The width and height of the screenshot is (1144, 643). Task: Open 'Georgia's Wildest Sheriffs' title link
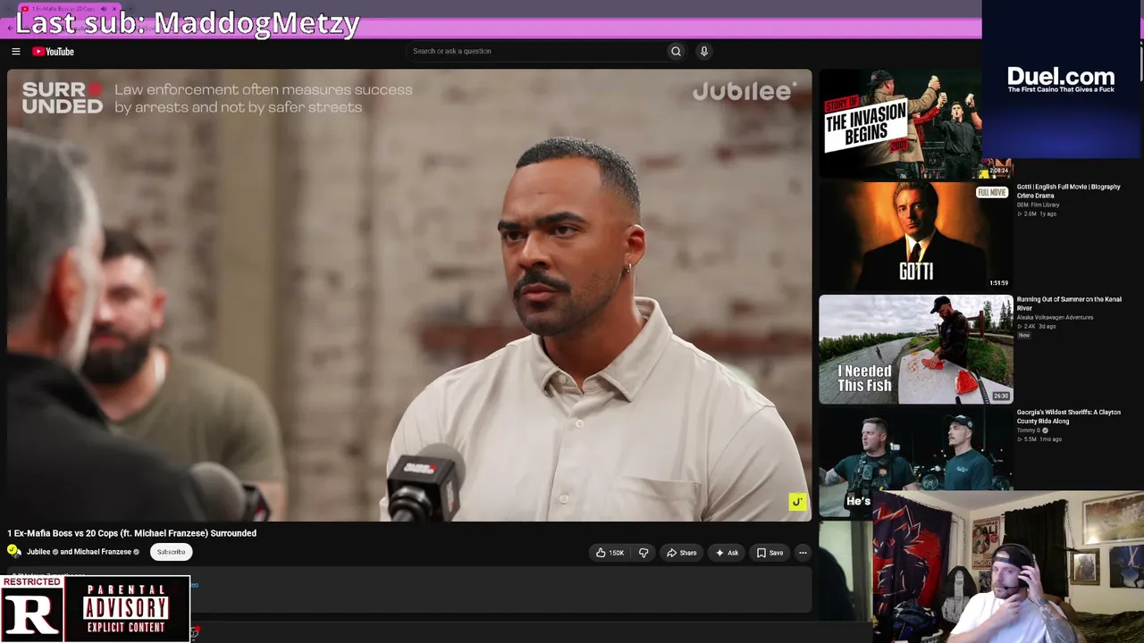(x=1069, y=417)
